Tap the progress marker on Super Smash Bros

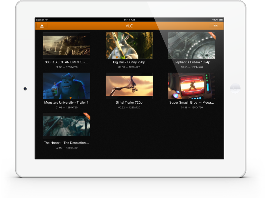[x=180, y=98]
